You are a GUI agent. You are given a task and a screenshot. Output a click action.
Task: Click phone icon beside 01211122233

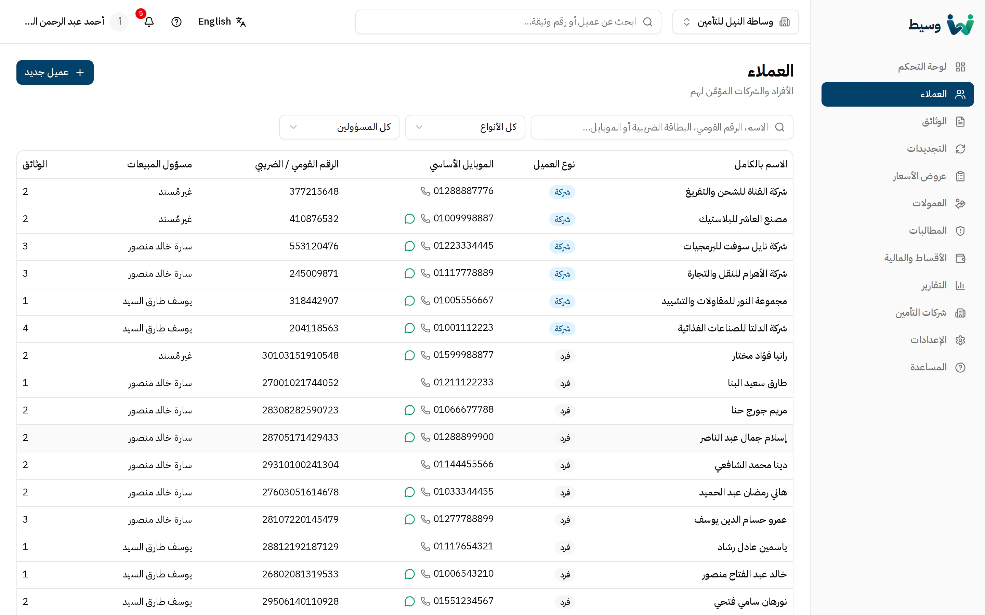(x=425, y=383)
